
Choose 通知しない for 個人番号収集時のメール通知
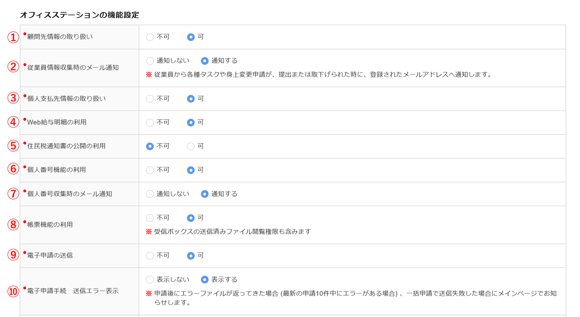pos(150,194)
